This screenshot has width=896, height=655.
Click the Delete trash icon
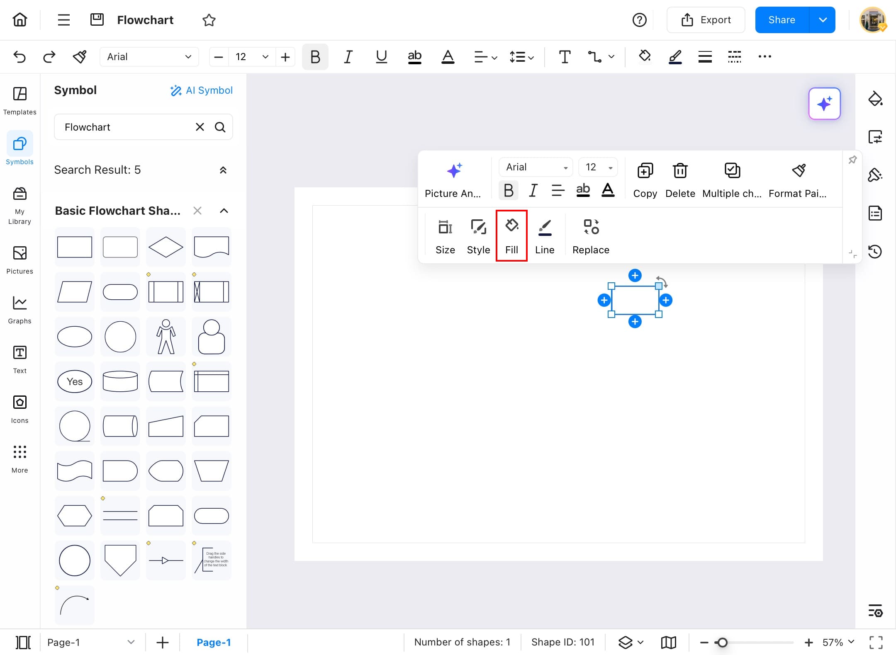[x=680, y=171]
